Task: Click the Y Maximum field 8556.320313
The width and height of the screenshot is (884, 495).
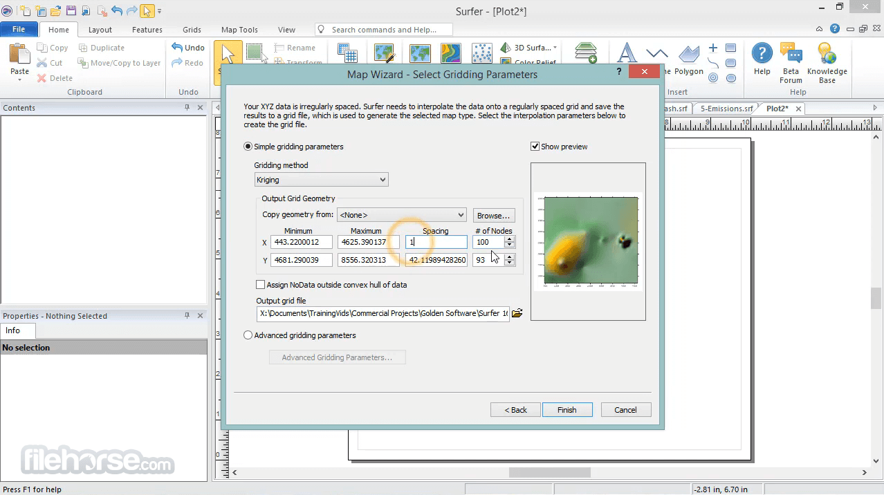Action: tap(368, 260)
